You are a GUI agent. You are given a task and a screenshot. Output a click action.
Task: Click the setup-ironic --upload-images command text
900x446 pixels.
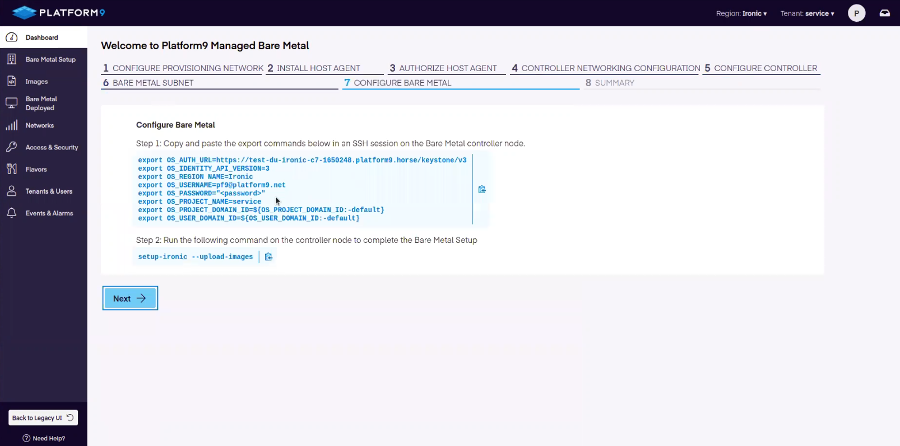[x=195, y=257]
